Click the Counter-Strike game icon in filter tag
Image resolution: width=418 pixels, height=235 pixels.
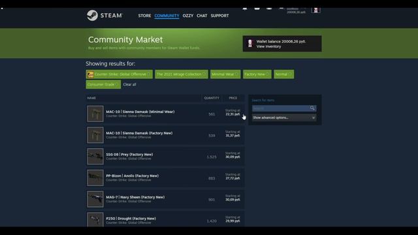[x=90, y=74]
